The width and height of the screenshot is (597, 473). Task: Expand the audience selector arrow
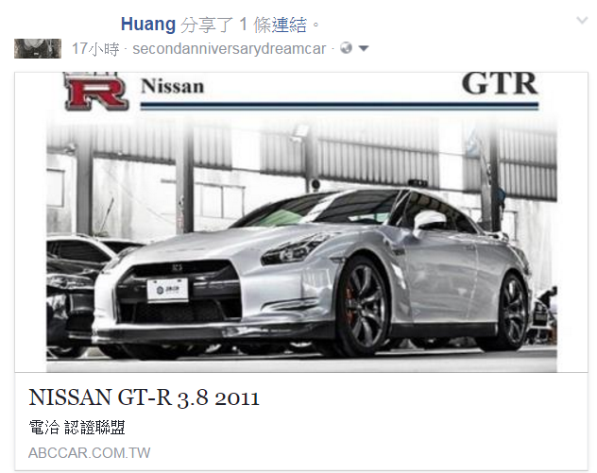tap(364, 49)
